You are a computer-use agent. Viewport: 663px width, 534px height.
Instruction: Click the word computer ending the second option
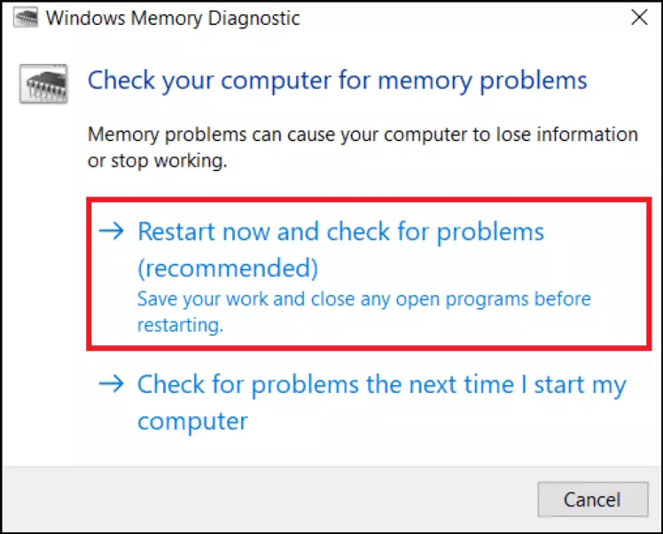pos(192,420)
